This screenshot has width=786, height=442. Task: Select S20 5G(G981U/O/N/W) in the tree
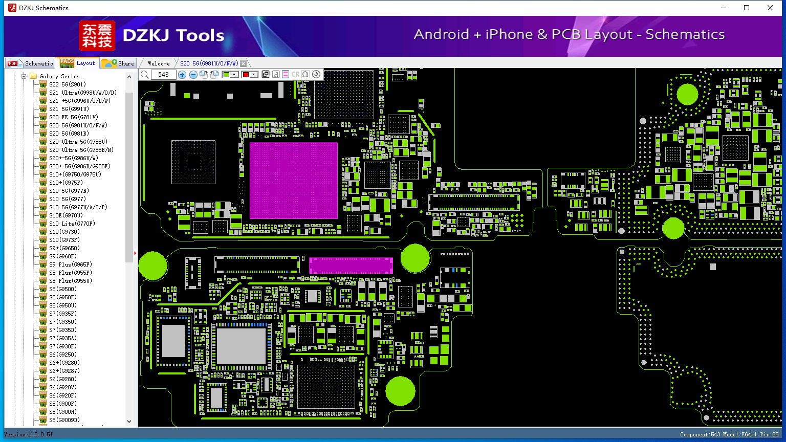click(78, 125)
